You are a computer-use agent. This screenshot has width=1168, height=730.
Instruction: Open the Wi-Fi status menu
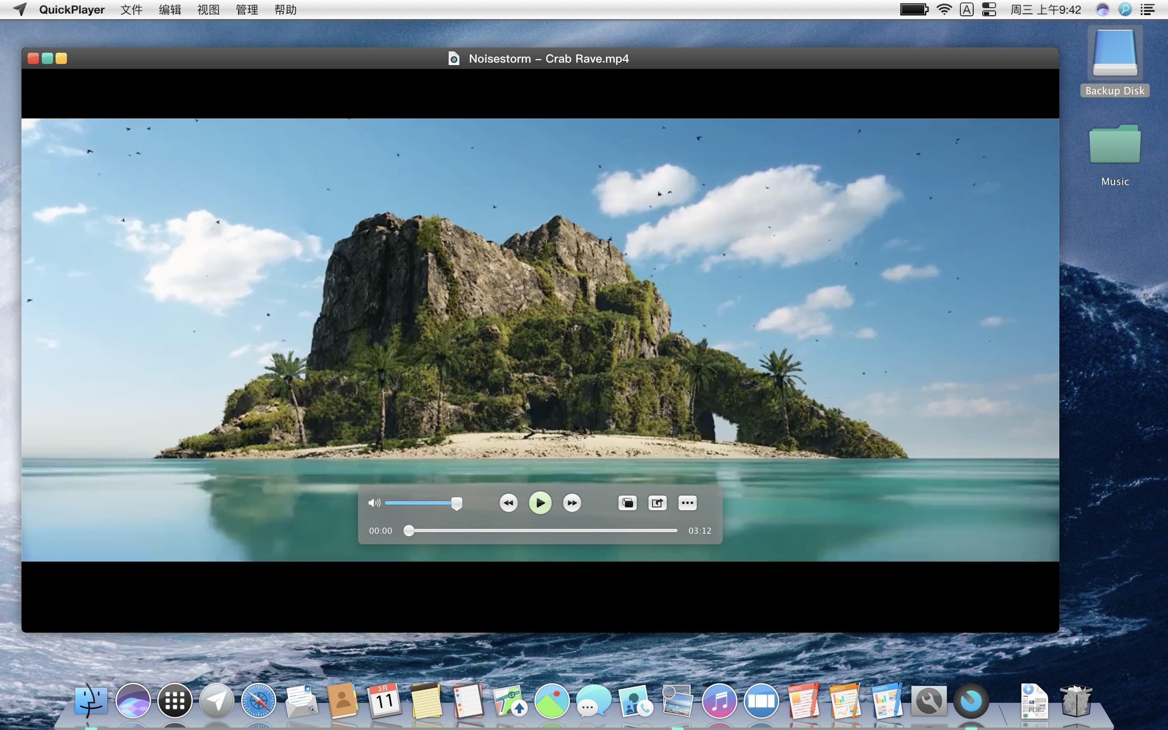[944, 9]
